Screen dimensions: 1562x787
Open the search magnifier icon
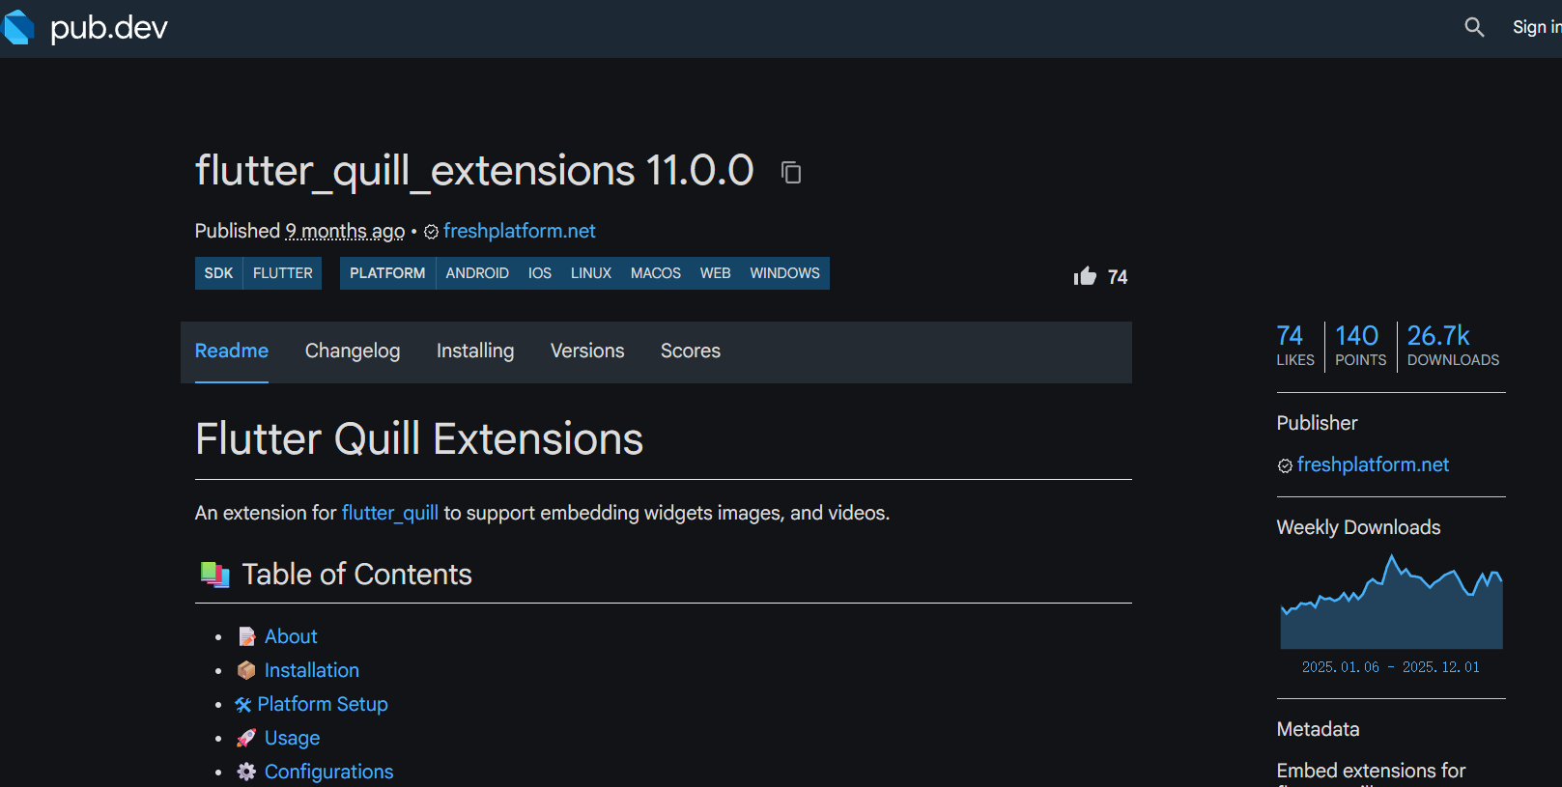[1473, 27]
